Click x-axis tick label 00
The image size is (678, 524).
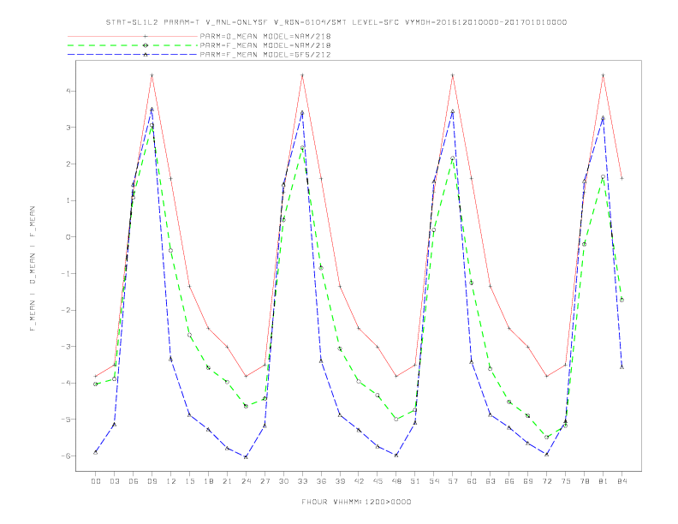point(96,481)
